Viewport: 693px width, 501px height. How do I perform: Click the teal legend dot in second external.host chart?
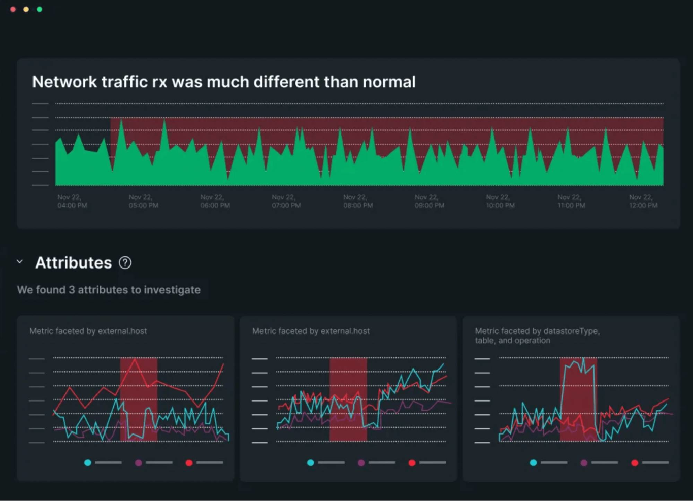[310, 462]
